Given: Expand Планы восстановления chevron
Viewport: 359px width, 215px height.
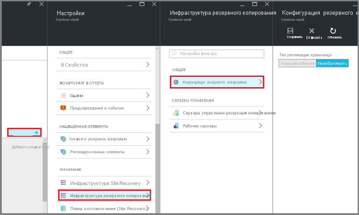Looking at the screenshot, I should [148, 208].
